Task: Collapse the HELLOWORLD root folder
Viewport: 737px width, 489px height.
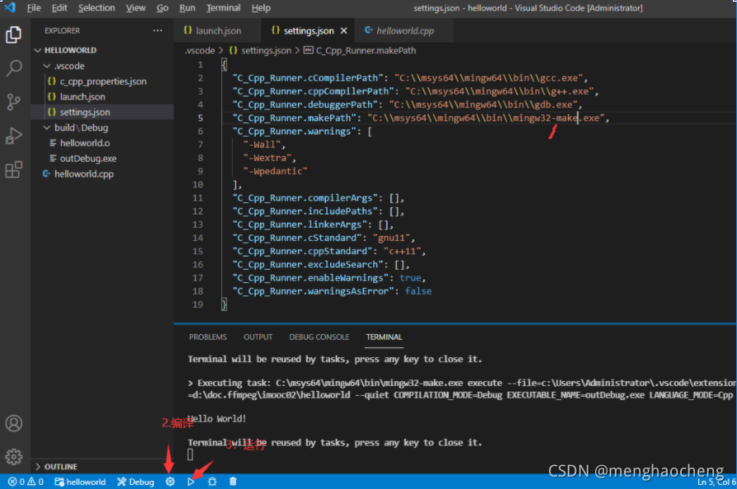Action: tap(102, 50)
